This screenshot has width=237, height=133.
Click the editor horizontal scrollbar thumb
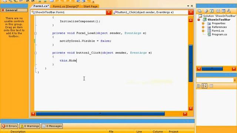tap(100, 114)
